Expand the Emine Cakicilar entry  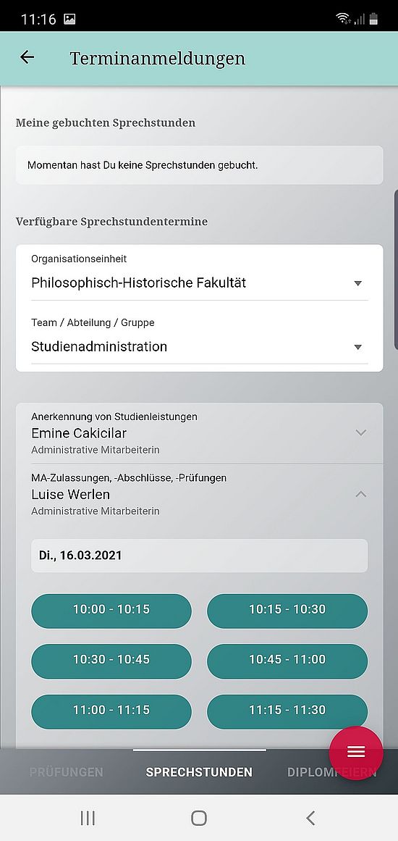tap(199, 433)
